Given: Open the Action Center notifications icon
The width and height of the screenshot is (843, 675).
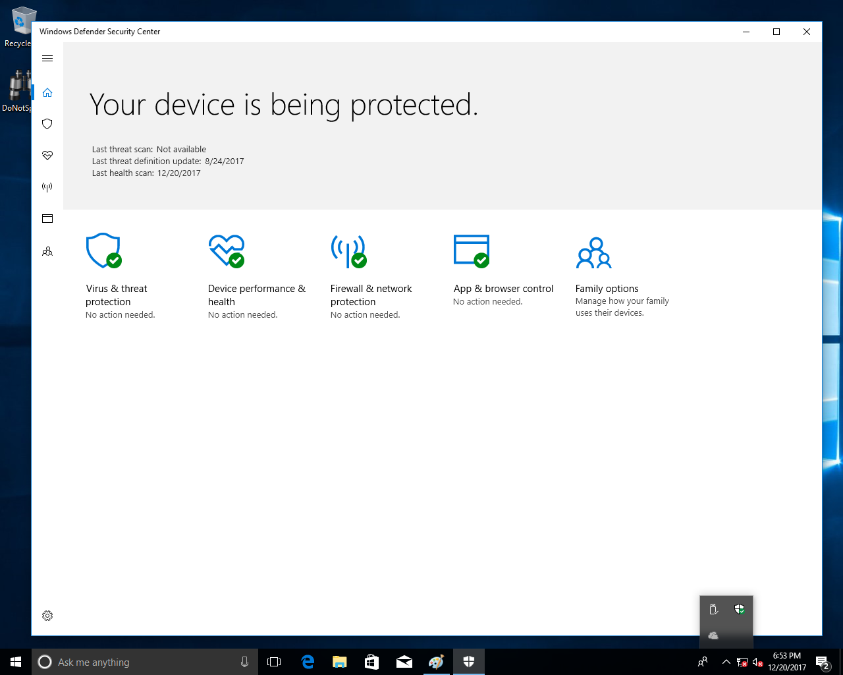Looking at the screenshot, I should [x=822, y=662].
